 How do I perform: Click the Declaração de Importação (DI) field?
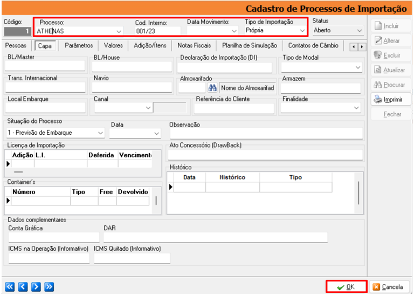[x=224, y=67]
